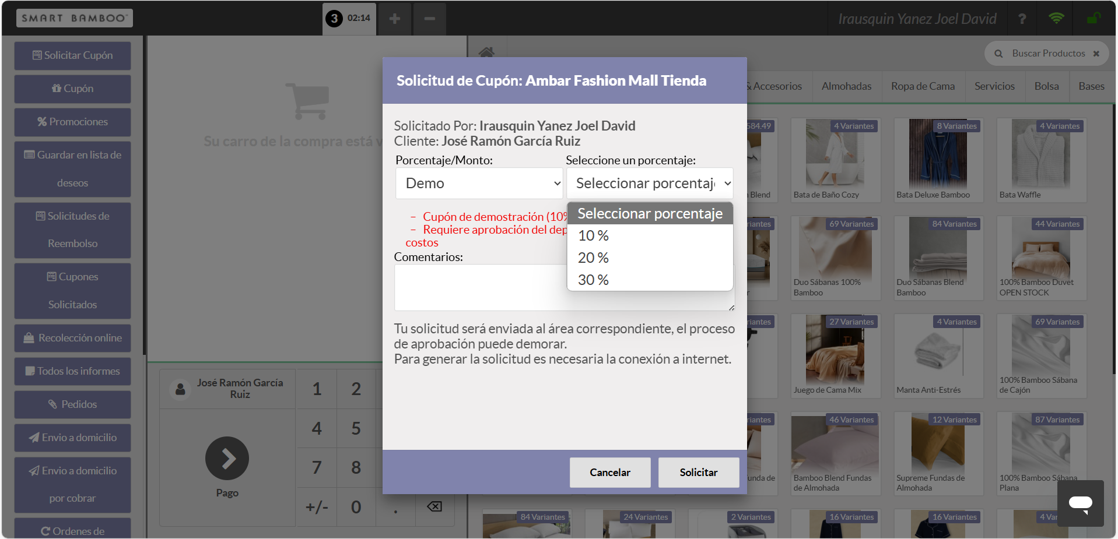Screen dimensions: 1118x539
Task: Open Promociones in the sidebar
Action: (72, 122)
